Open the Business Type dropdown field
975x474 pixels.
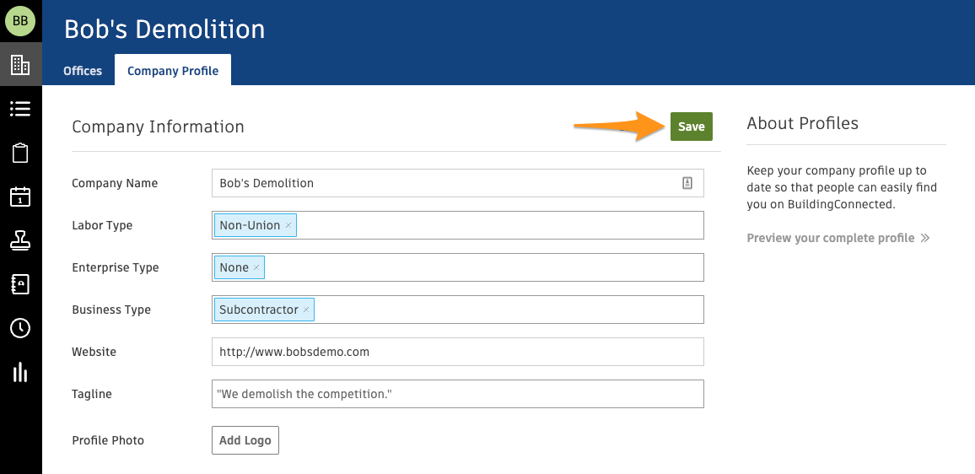click(506, 310)
